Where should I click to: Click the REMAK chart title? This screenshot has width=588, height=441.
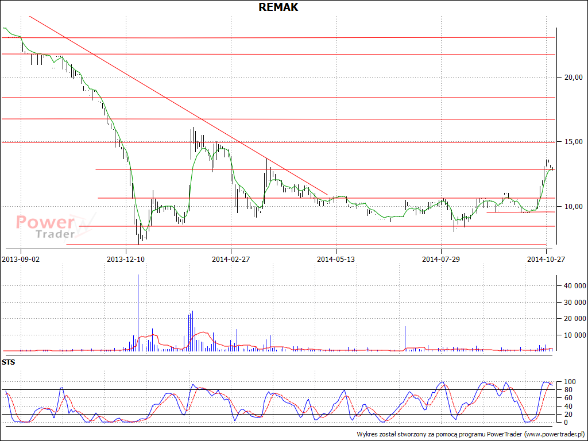[278, 7]
